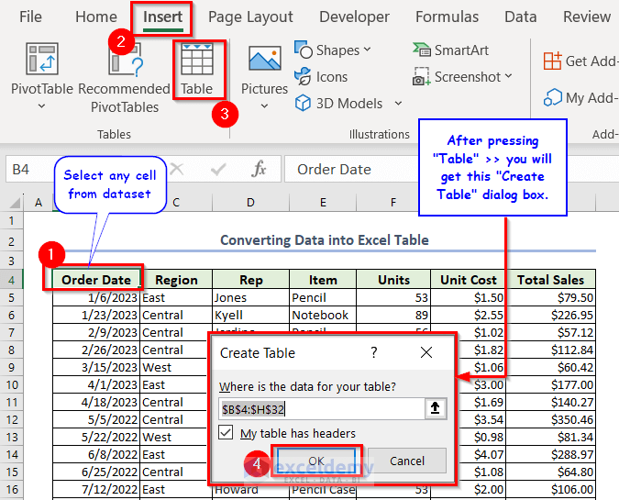Select column D header

click(x=250, y=203)
